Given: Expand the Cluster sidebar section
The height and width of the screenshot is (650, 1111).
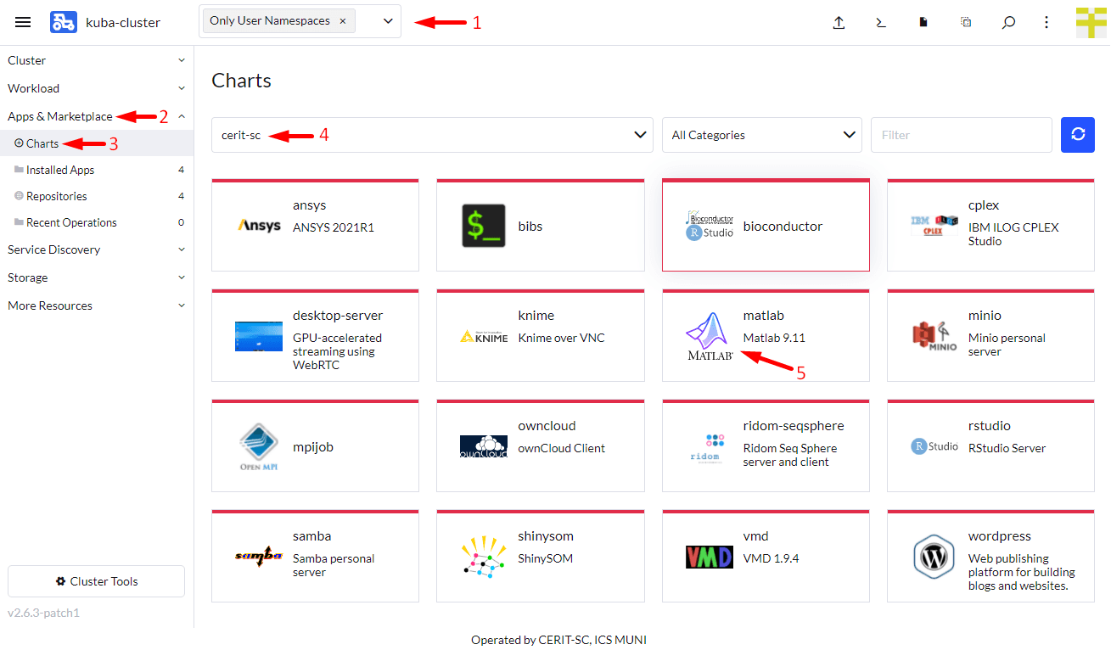Looking at the screenshot, I should point(96,60).
